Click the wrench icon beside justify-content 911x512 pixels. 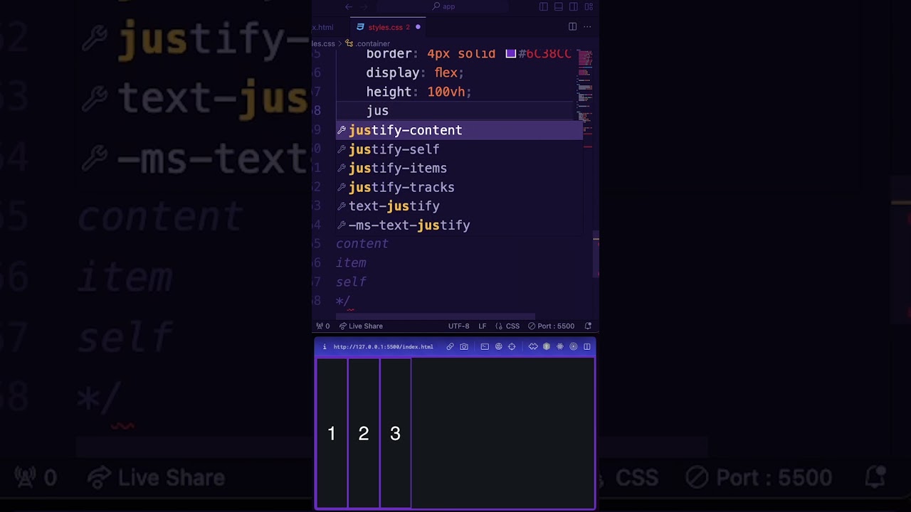pyautogui.click(x=342, y=130)
